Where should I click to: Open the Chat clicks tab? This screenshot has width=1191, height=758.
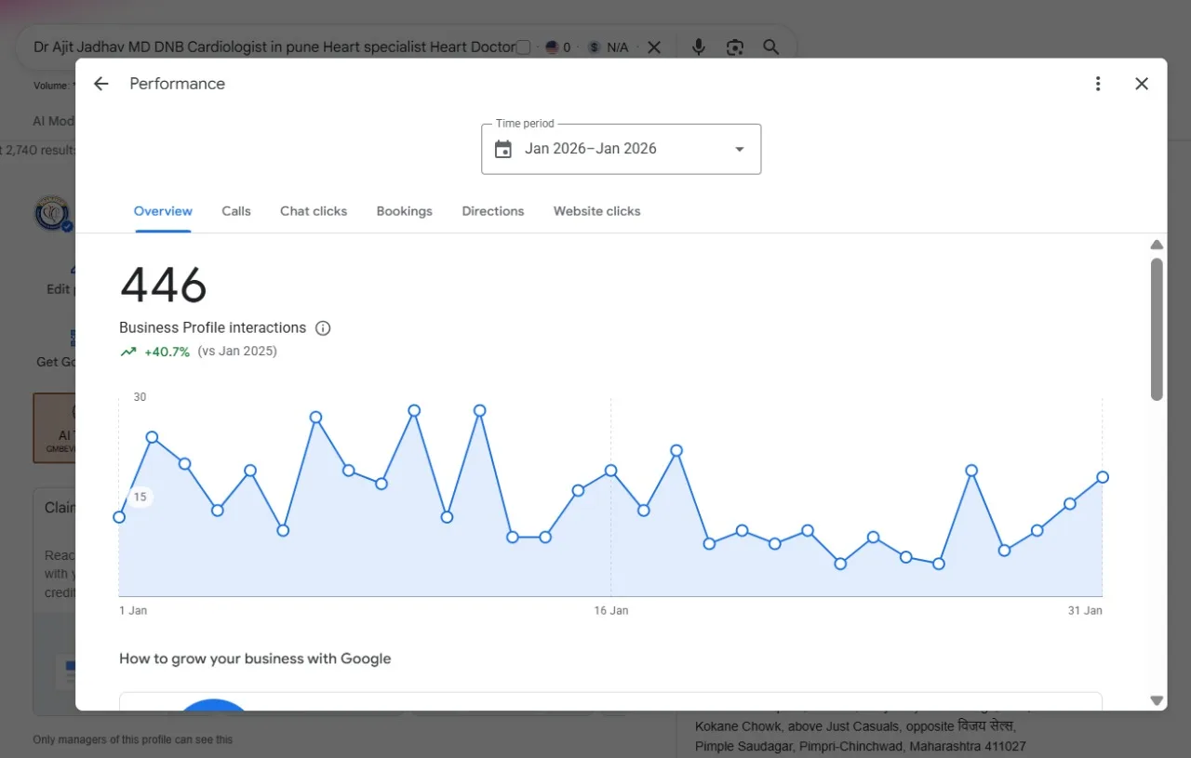coord(314,211)
